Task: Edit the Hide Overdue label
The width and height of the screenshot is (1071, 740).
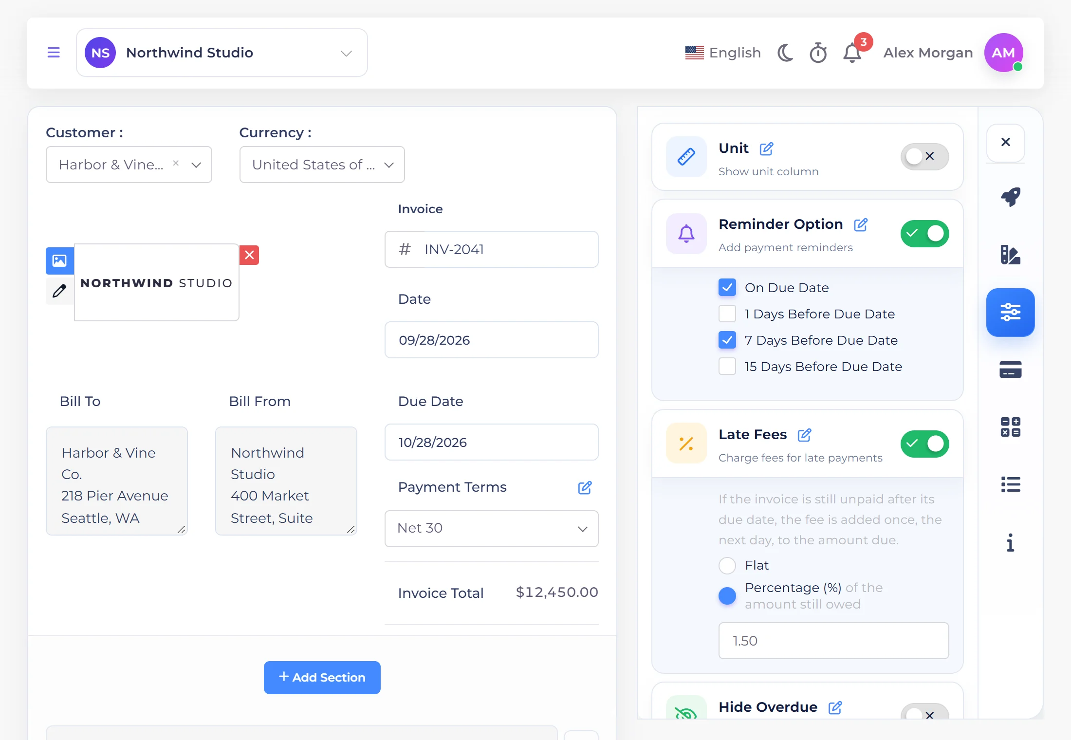Action: tap(835, 707)
